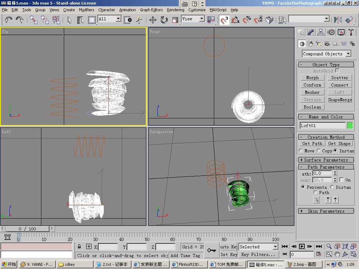Open Select by Name list icon

(x=80, y=20)
